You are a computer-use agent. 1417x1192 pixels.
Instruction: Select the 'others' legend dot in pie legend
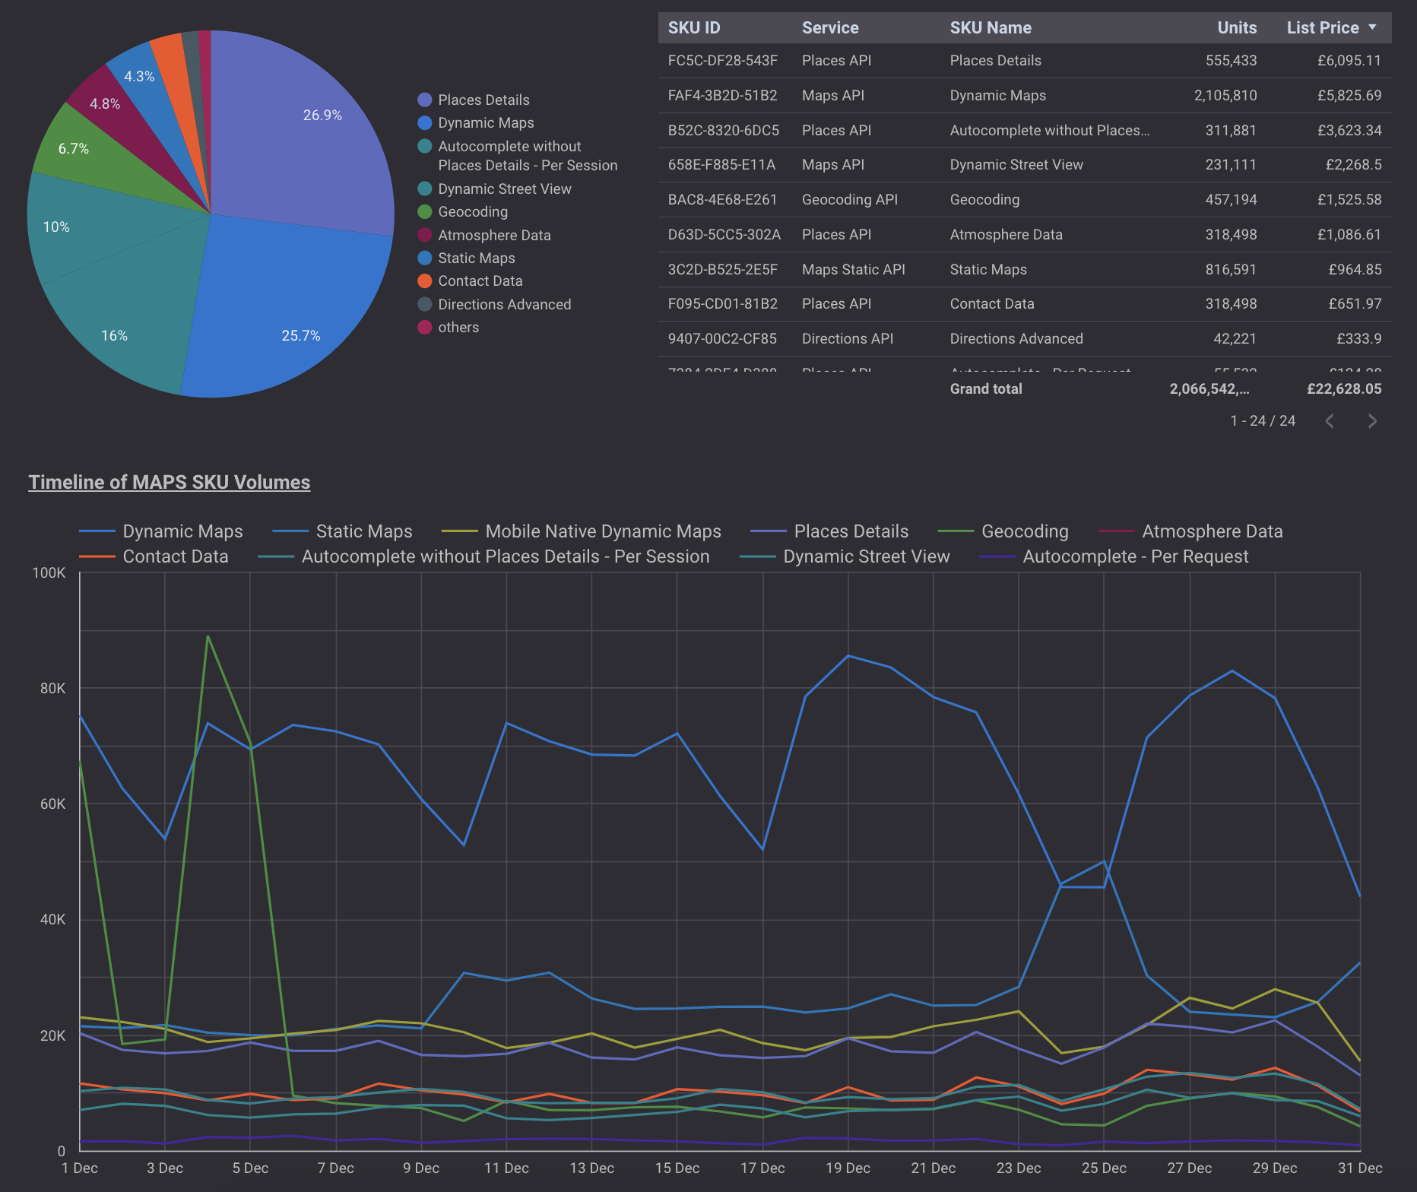424,327
